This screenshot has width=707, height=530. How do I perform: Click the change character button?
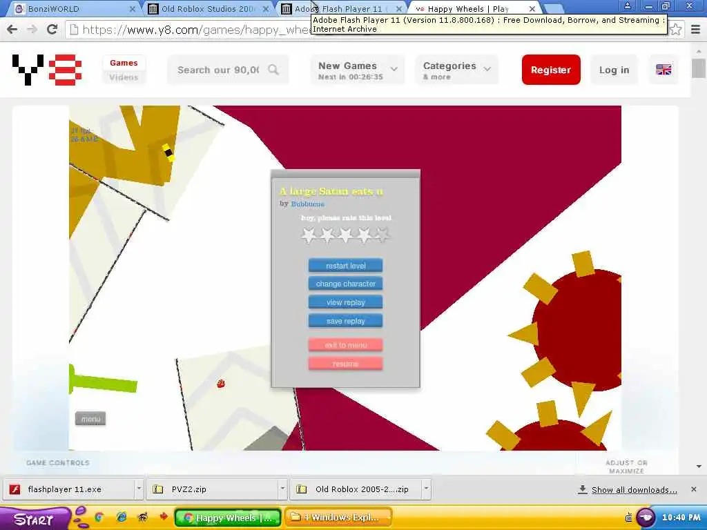(x=345, y=284)
